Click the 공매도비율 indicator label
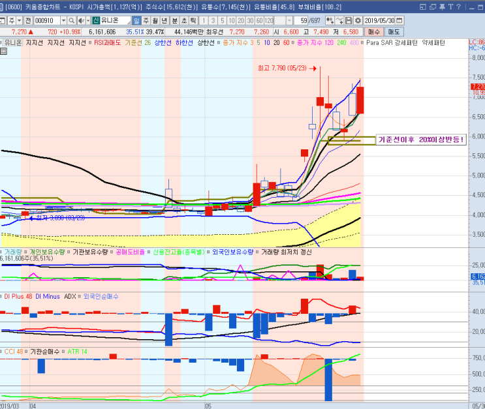This screenshot has height=409, width=485. pyautogui.click(x=130, y=252)
